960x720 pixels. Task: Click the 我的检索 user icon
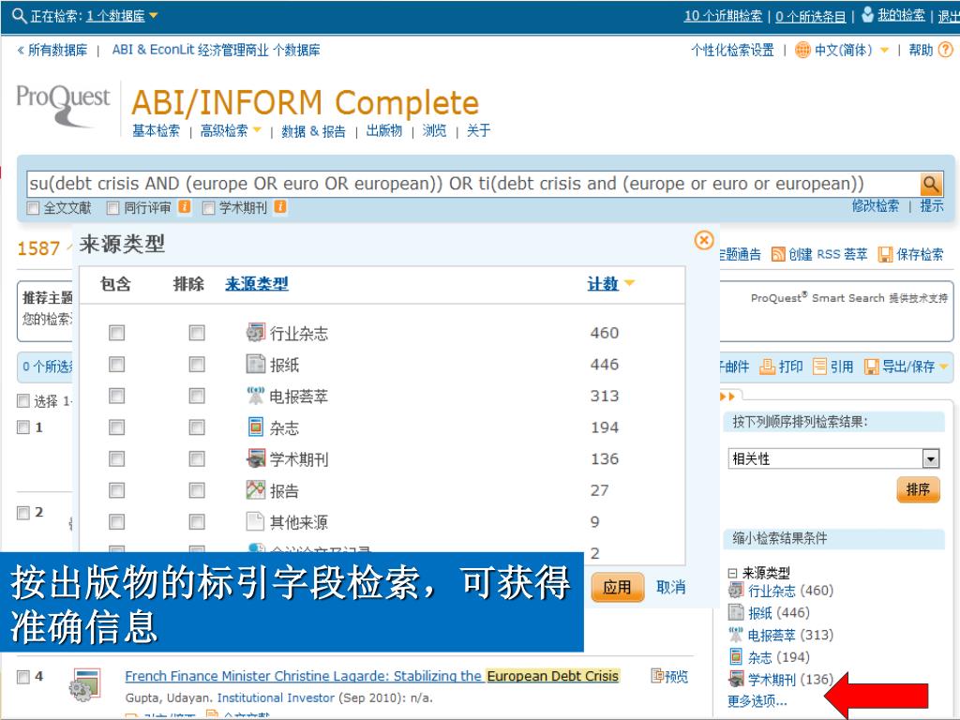pos(867,14)
